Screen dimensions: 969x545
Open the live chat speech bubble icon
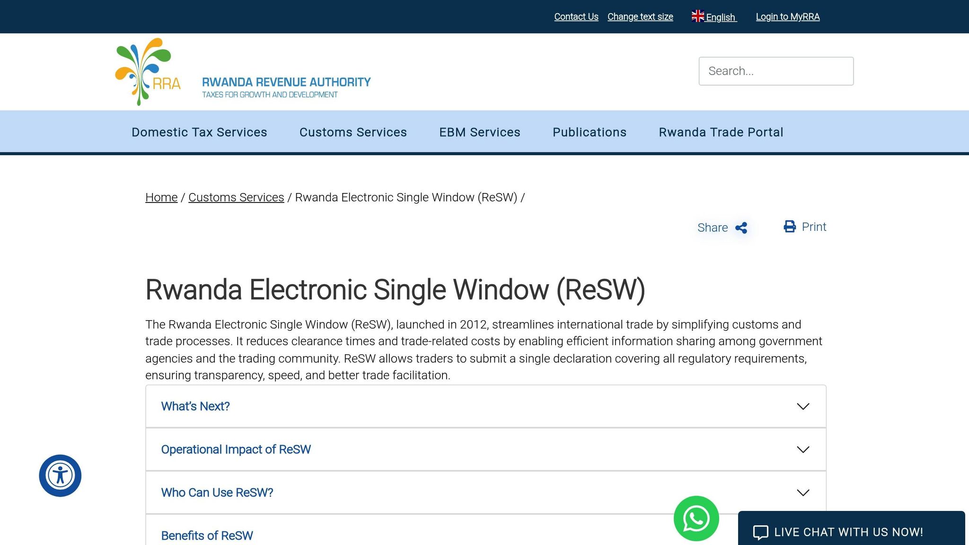pyautogui.click(x=760, y=532)
